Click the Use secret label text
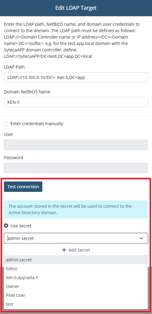This screenshot has width=152, height=314. 21,226
